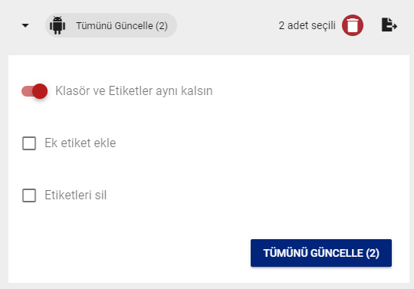Click the red knob of the toggle switch
The height and width of the screenshot is (289, 414).
click(x=40, y=91)
